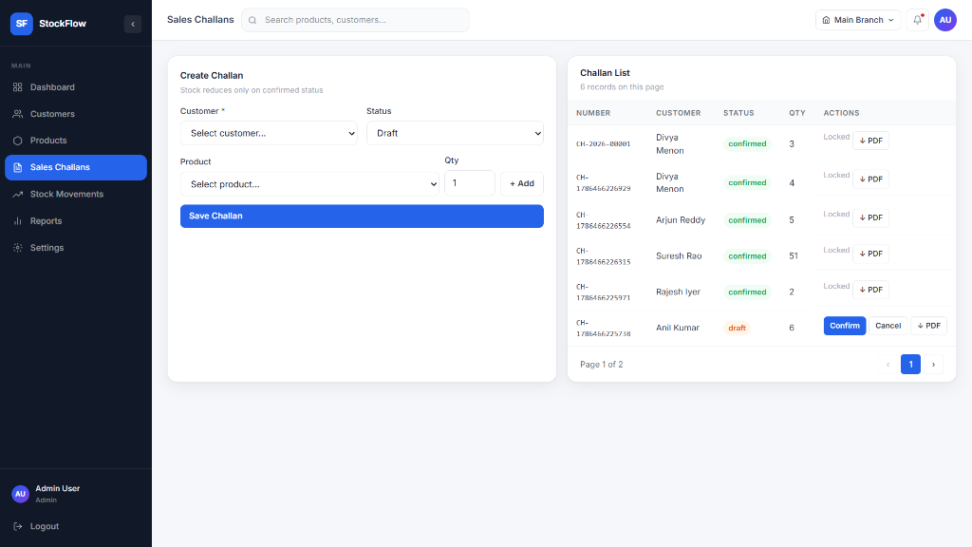Click Suresh Rao's confirmed status badge
The height and width of the screenshot is (547, 972).
point(747,256)
